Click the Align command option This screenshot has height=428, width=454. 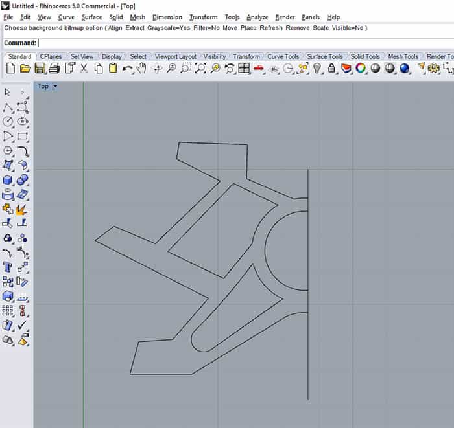click(x=115, y=28)
